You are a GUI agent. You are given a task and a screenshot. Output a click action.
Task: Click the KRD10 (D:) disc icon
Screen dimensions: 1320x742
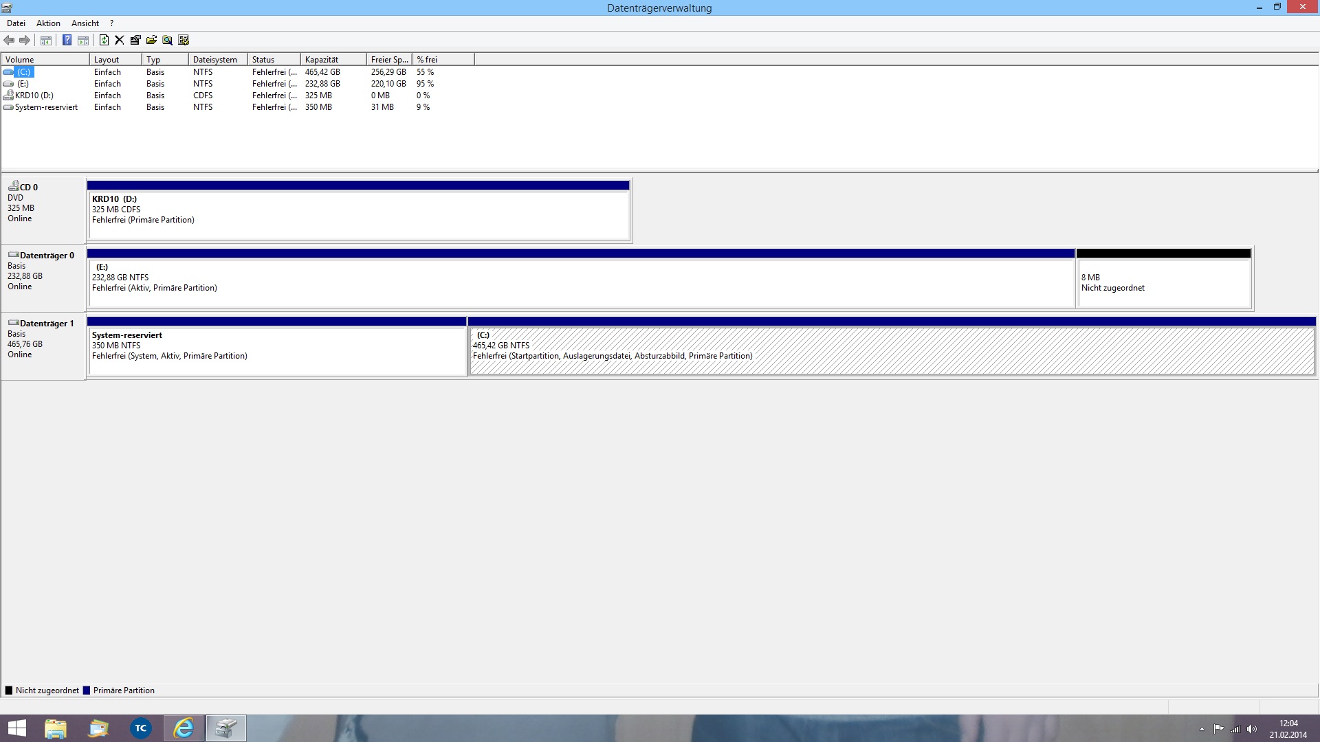pyautogui.click(x=8, y=95)
